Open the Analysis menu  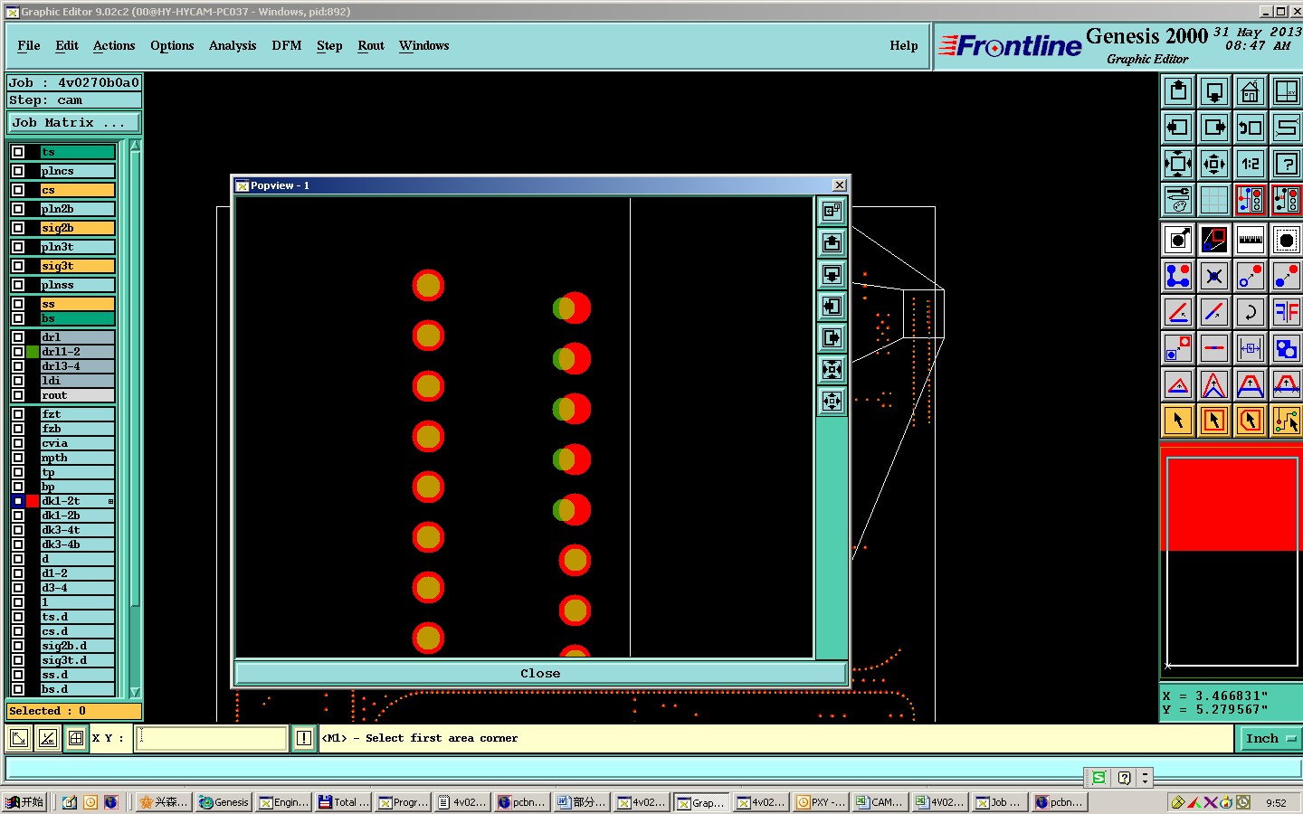point(233,45)
